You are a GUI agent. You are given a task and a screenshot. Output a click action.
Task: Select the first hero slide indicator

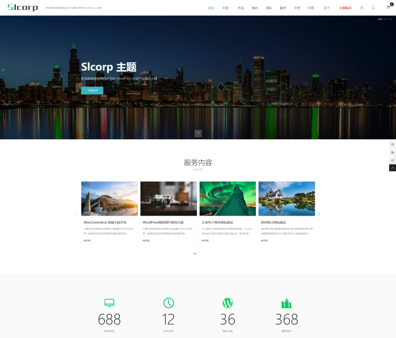click(380, 19)
